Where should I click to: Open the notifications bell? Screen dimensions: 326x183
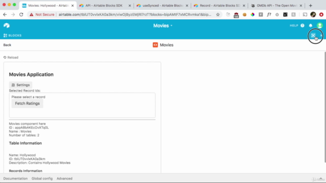click(310, 25)
